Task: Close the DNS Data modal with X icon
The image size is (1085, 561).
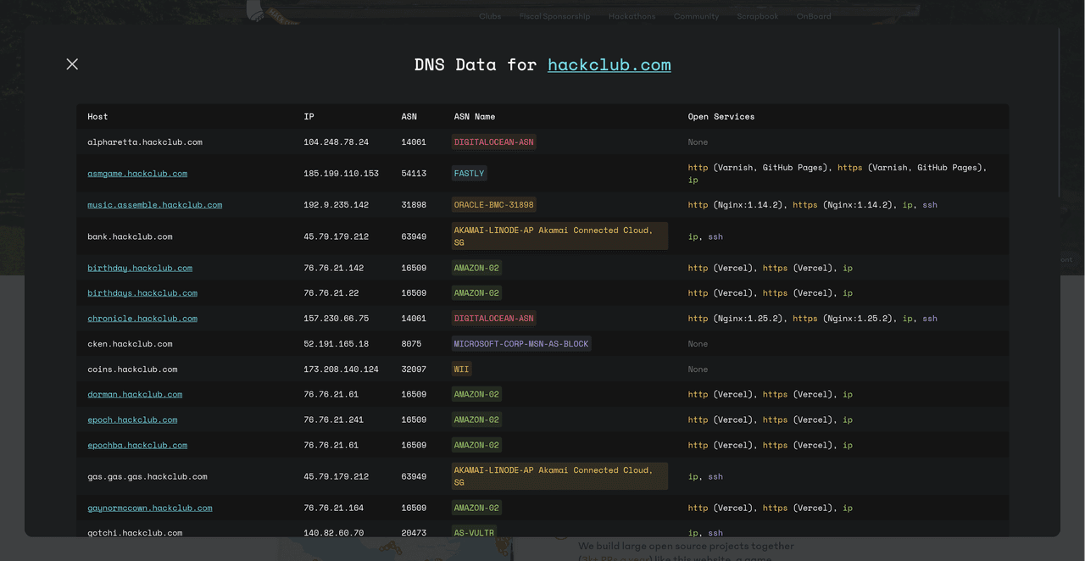Action: click(72, 64)
